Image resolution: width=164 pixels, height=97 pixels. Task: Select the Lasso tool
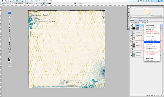(9, 19)
